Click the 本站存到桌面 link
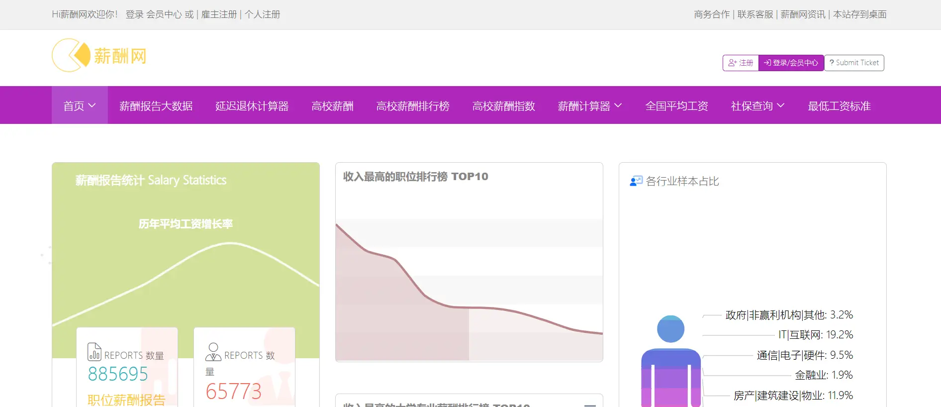Viewport: 941px width, 407px height. (859, 14)
